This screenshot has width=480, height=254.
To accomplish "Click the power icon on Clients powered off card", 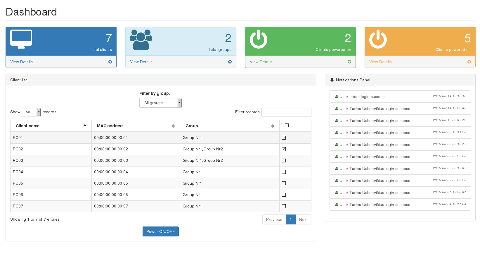I will tap(378, 39).
